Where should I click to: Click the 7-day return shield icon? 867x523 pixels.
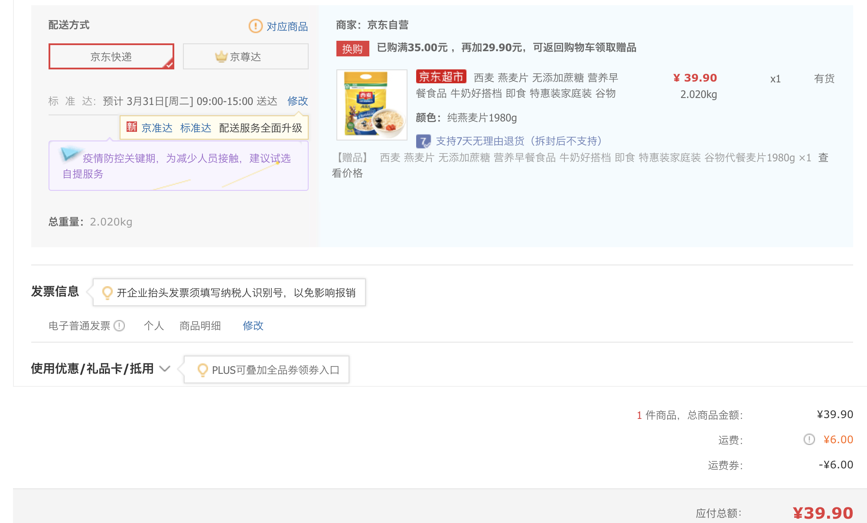point(423,141)
